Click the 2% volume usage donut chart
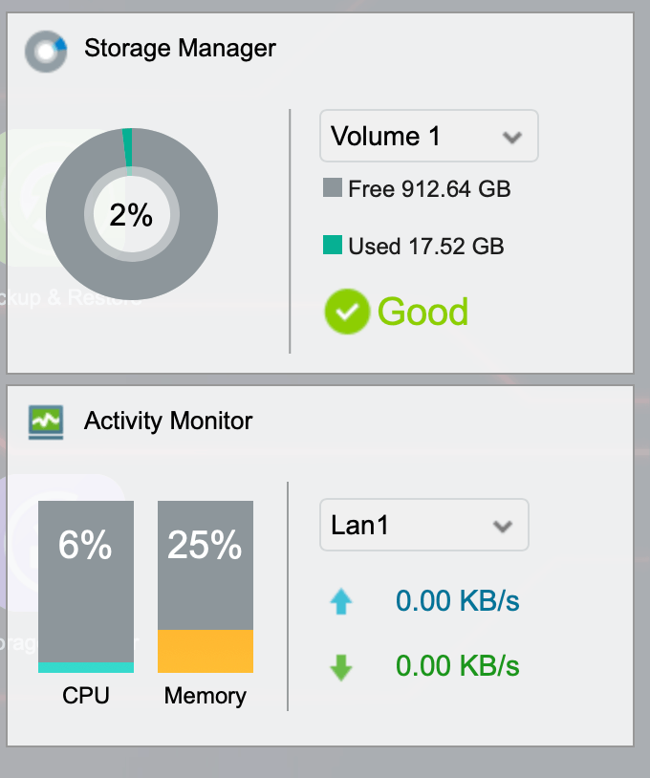 tap(132, 214)
